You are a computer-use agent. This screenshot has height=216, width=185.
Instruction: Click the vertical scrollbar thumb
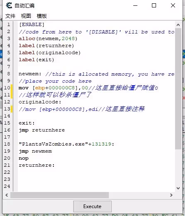(178, 89)
